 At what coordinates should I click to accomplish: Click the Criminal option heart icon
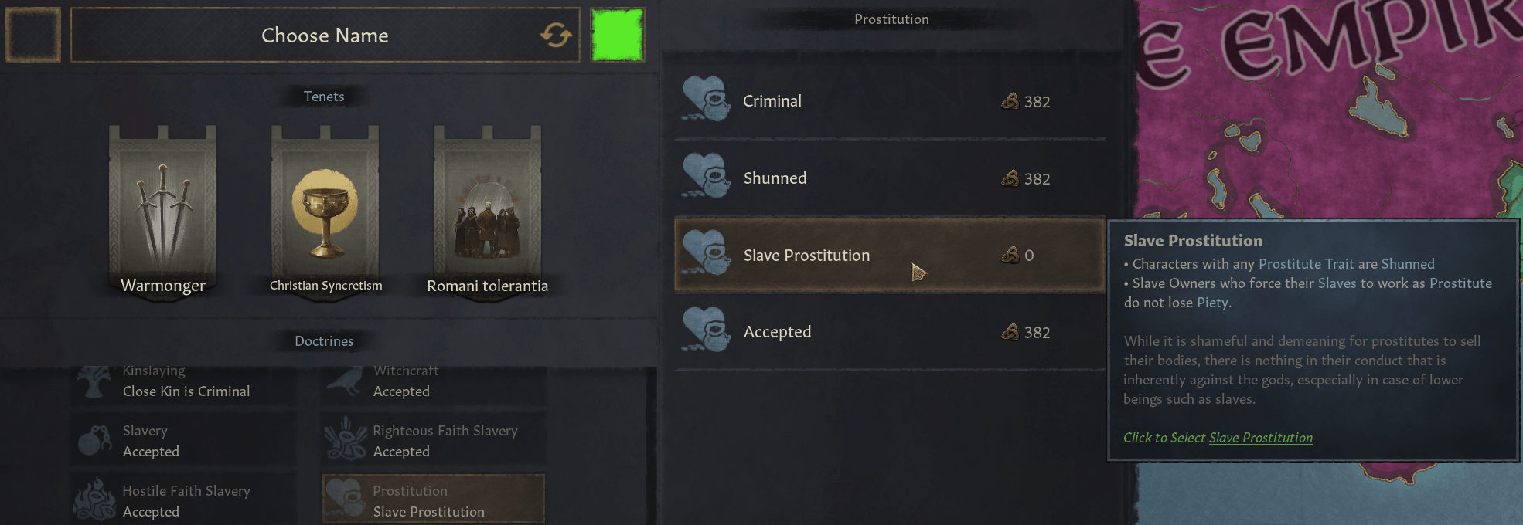click(x=706, y=100)
